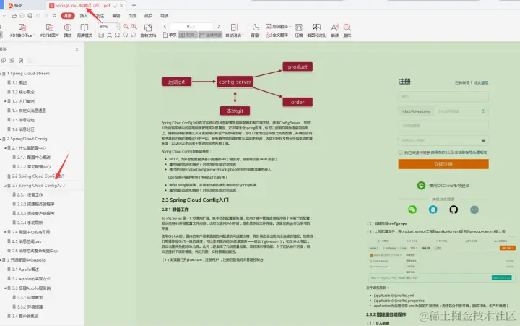Select the red start ribbon tab

click(x=68, y=16)
